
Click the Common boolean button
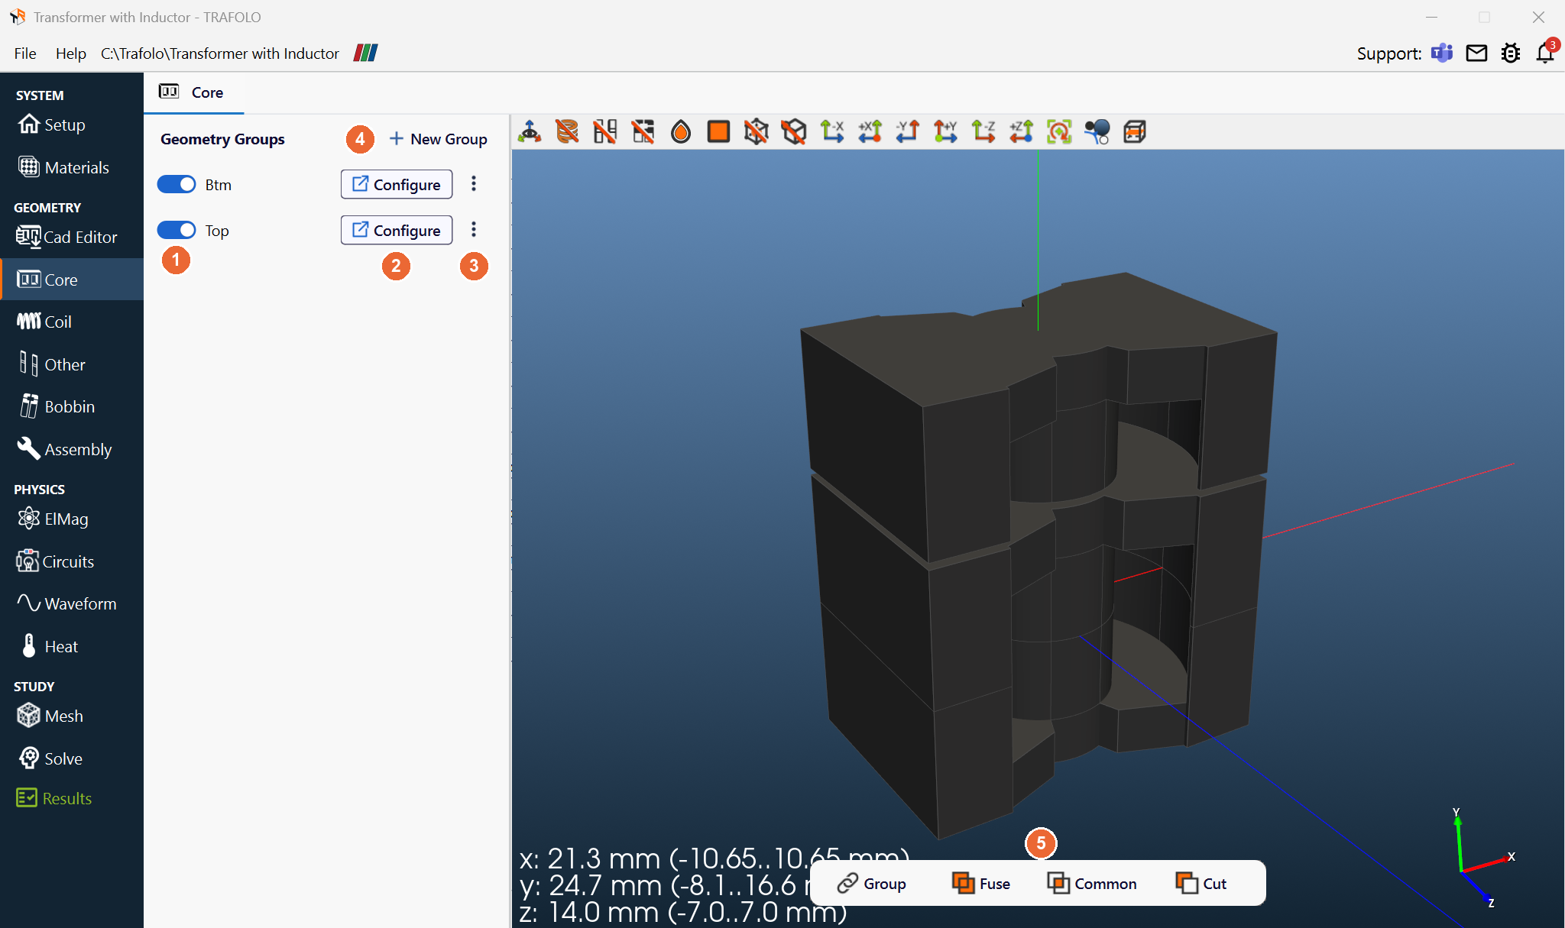coord(1092,884)
